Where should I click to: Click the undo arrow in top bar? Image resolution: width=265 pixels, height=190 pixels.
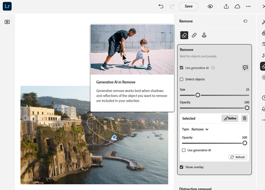click(x=161, y=6)
